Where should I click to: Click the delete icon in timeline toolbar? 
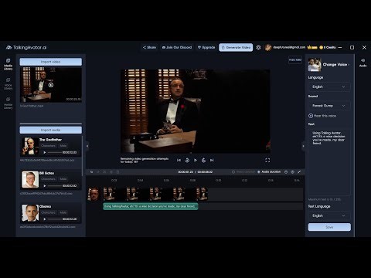117,171
